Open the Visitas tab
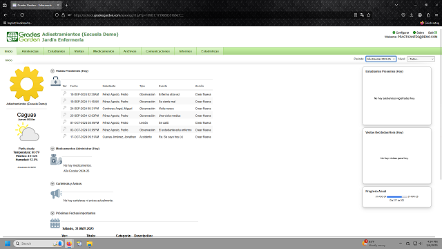The image size is (442, 249). (x=79, y=51)
